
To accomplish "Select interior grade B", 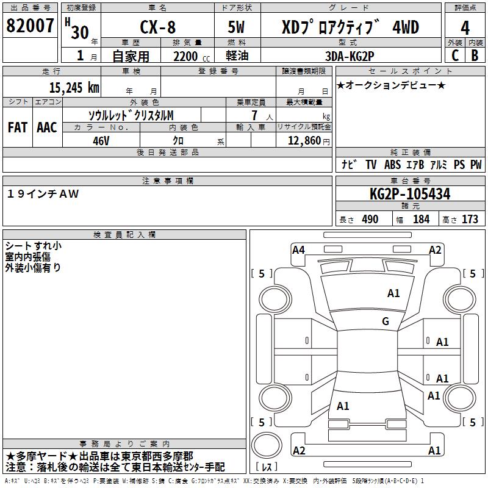I will pyautogui.click(x=475, y=56).
